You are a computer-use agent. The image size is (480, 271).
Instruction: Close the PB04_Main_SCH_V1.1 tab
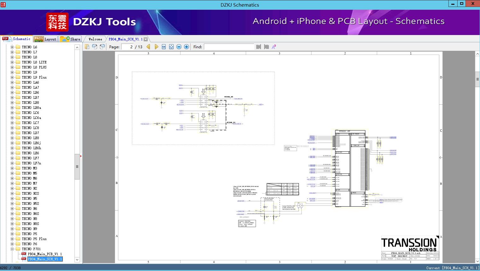coord(145,39)
